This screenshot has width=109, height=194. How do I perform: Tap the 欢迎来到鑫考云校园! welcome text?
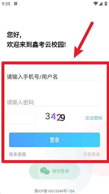point(36,45)
